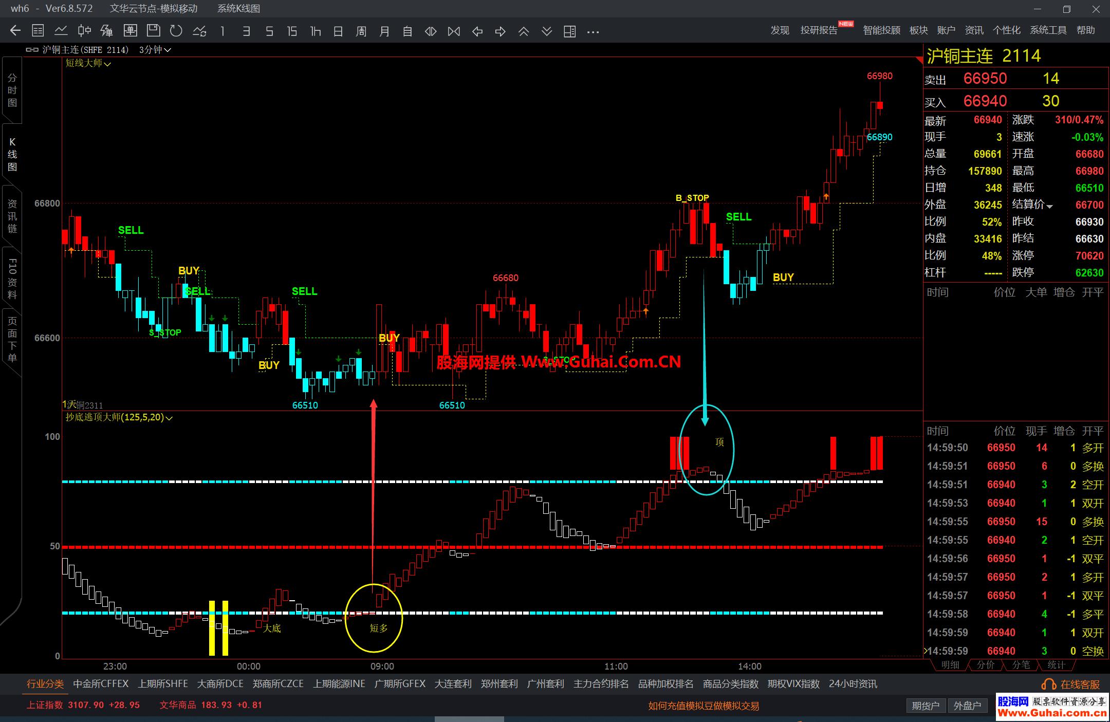Open the quote list icon
Image resolution: width=1110 pixels, height=722 pixels.
[x=38, y=31]
